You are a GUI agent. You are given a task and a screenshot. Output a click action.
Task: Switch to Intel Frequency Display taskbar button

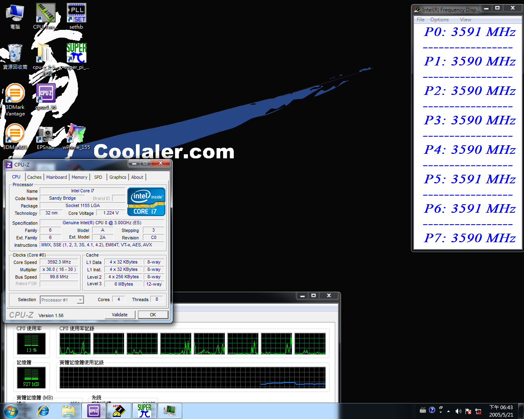(119, 411)
